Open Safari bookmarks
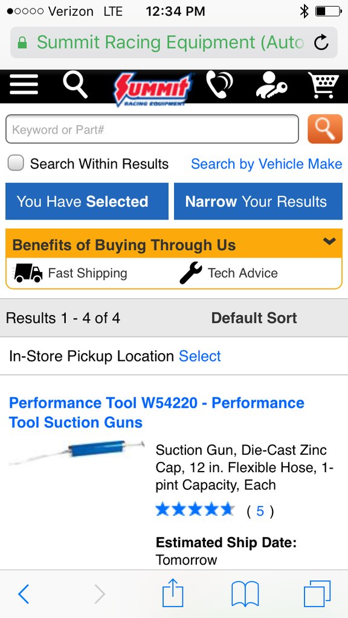This screenshot has height=618, width=348. coord(245,594)
